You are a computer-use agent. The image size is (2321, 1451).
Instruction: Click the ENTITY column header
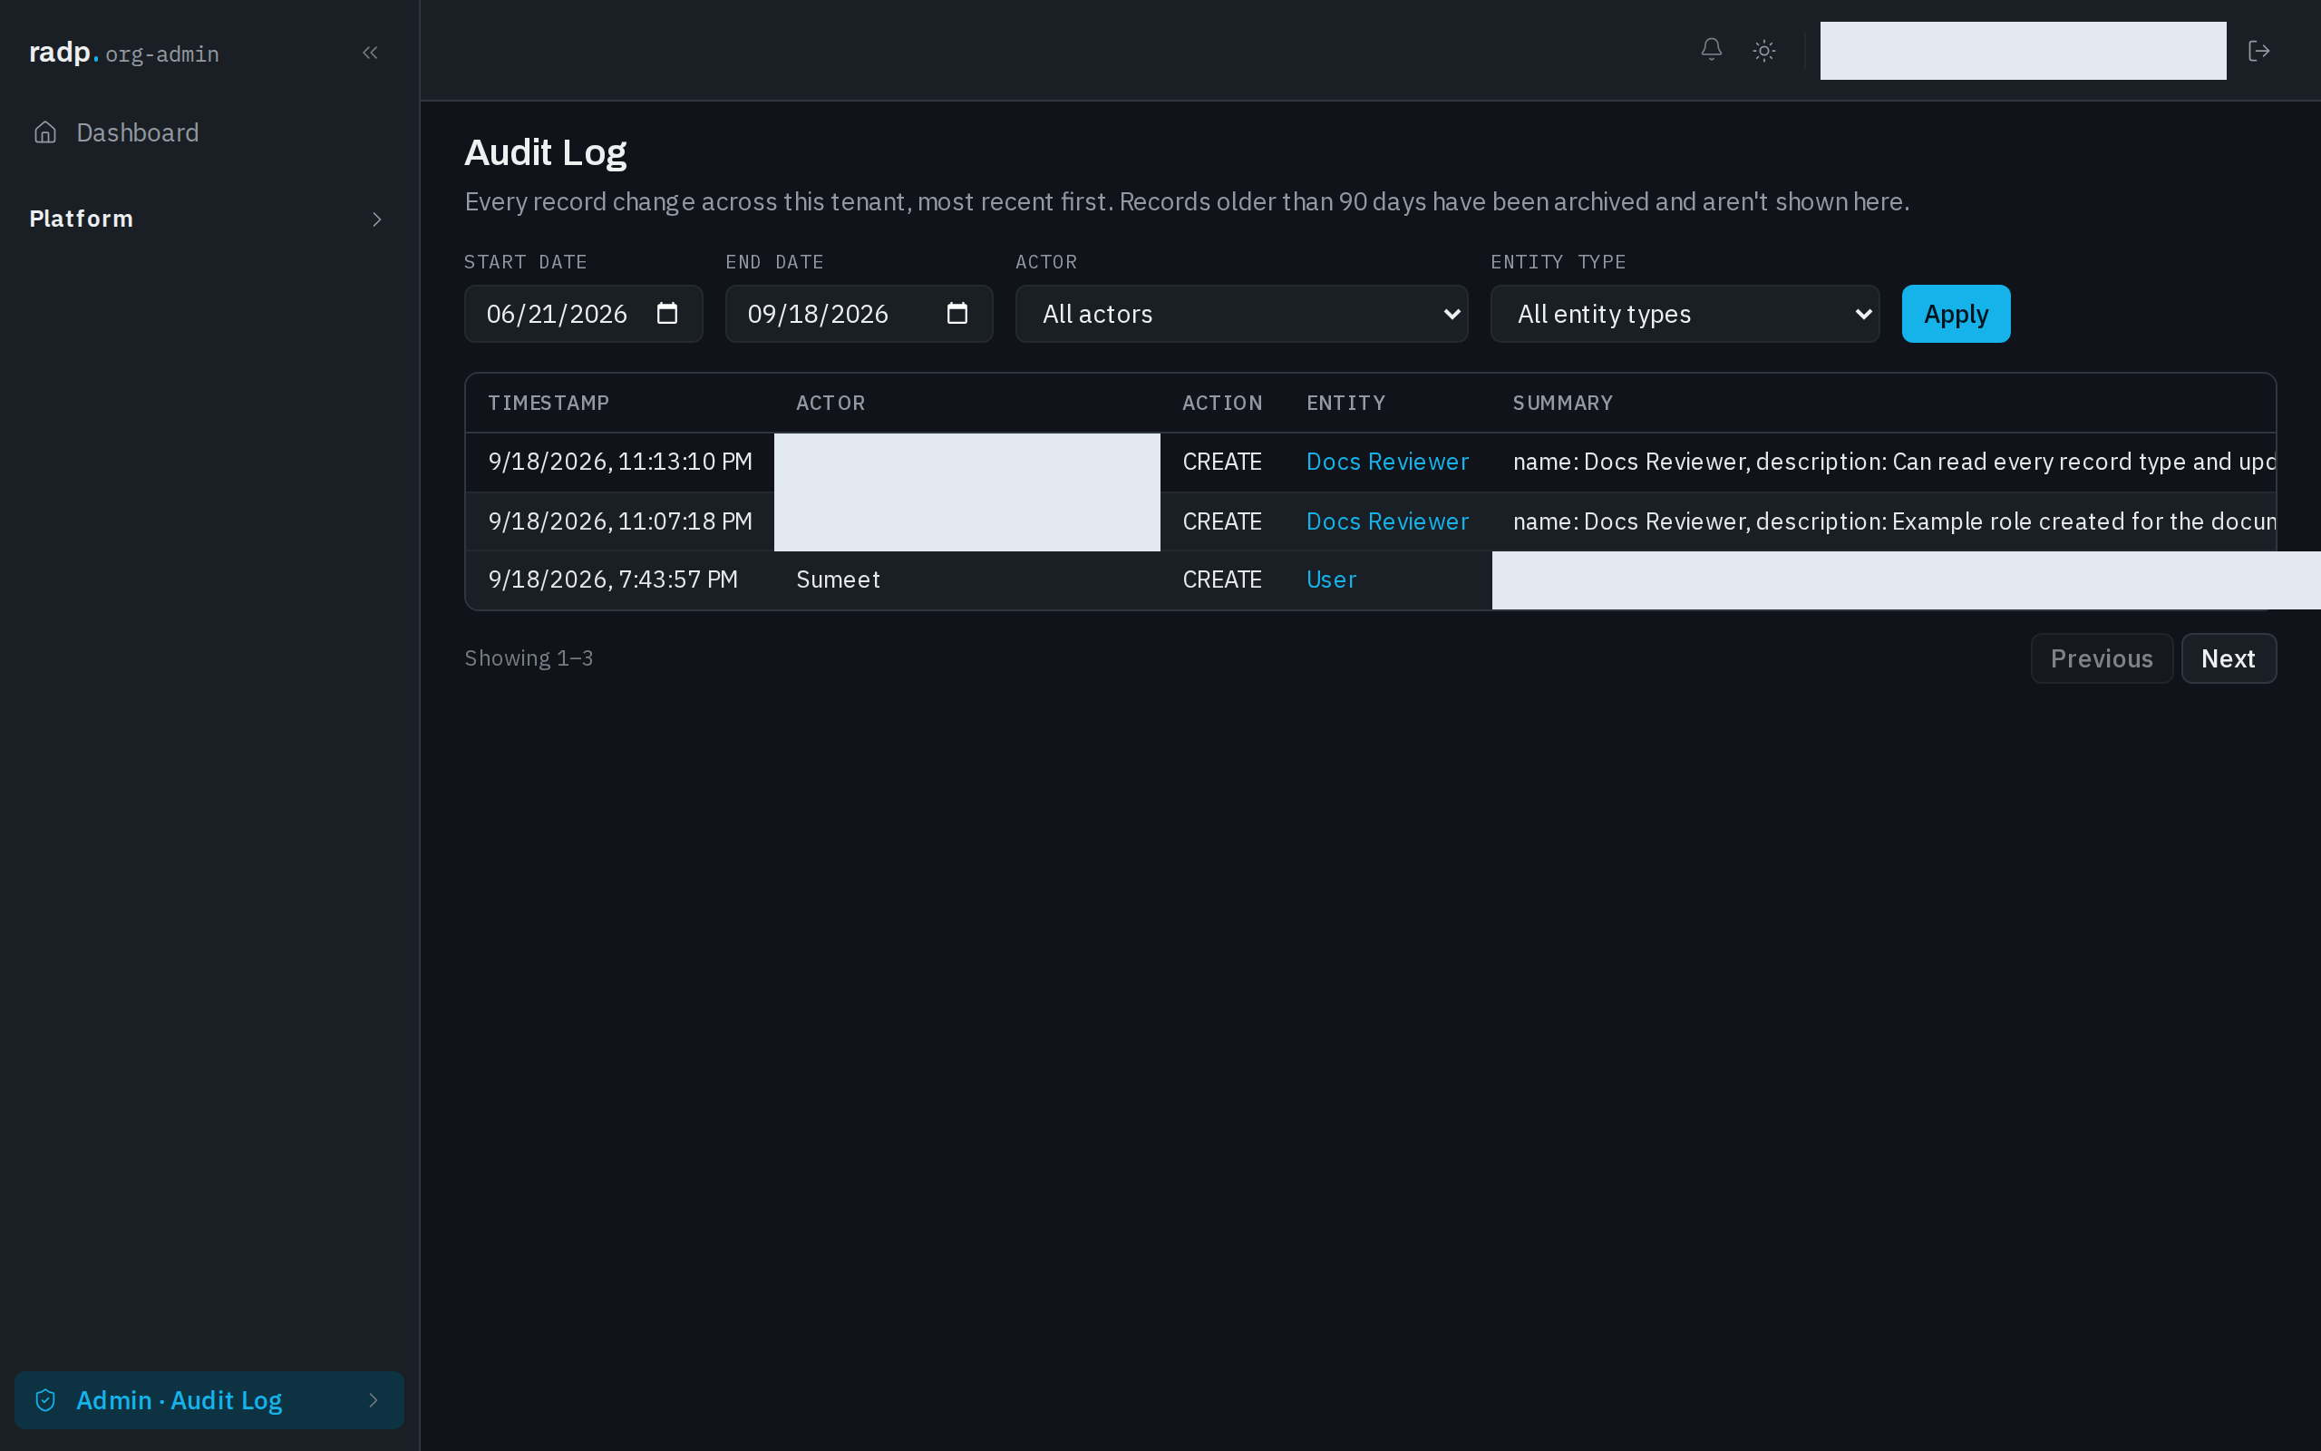[1345, 403]
